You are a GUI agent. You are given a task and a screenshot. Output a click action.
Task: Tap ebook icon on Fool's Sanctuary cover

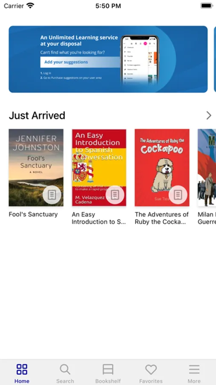pyautogui.click(x=52, y=195)
